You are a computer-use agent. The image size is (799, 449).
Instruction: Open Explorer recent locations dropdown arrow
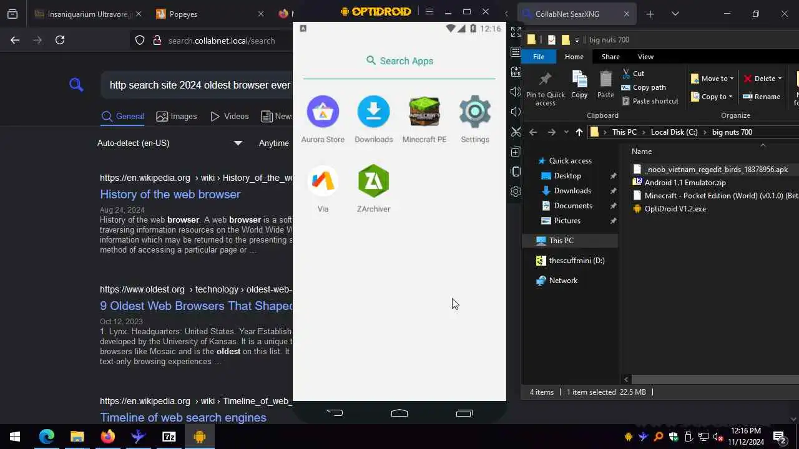566,132
